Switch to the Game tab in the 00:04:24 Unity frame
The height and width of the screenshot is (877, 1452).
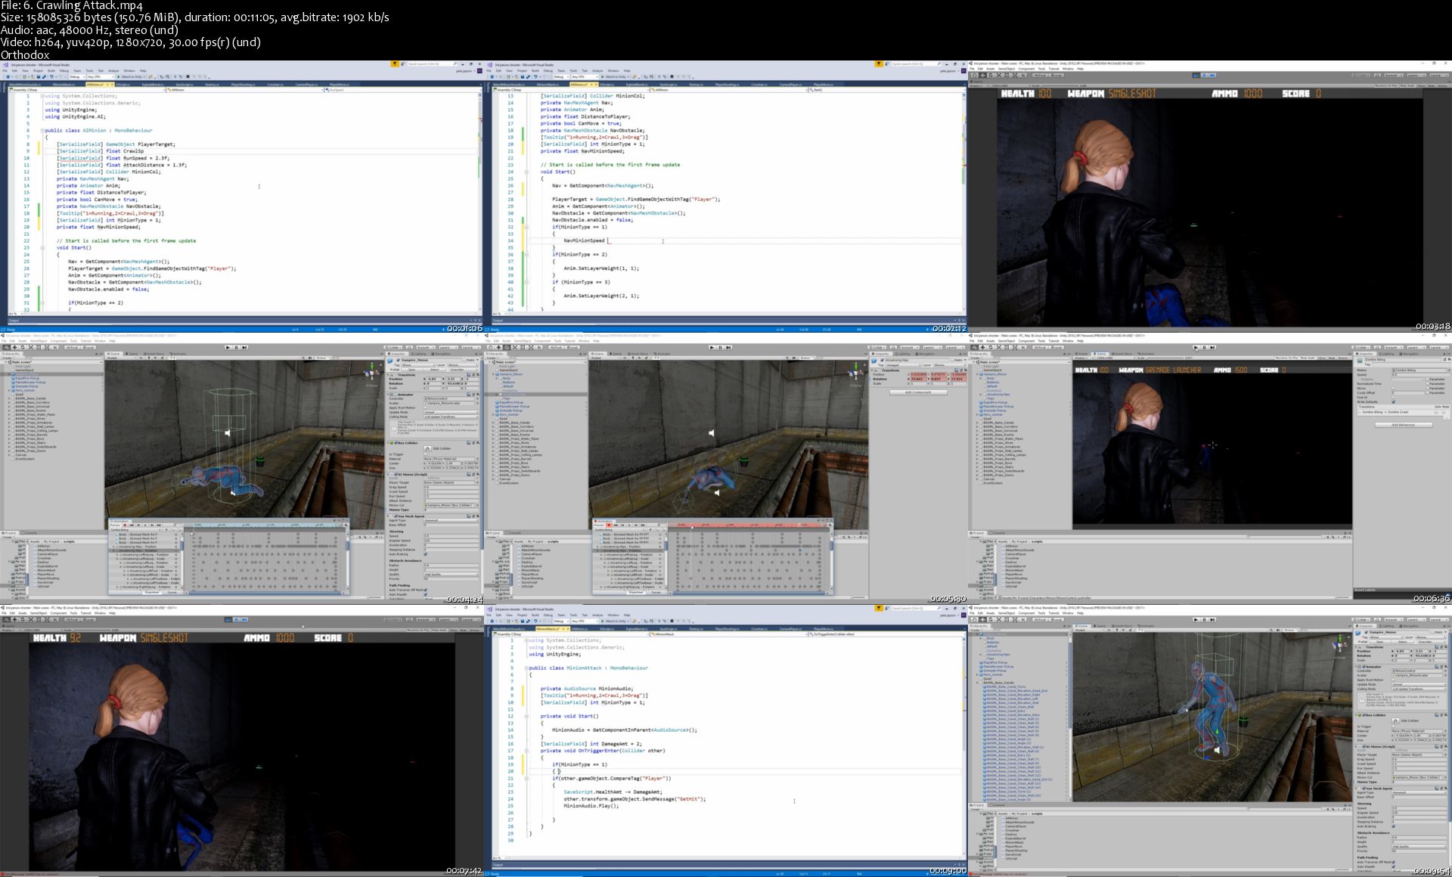(x=132, y=354)
